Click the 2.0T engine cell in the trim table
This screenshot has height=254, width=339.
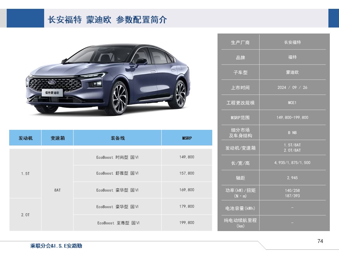25,215
